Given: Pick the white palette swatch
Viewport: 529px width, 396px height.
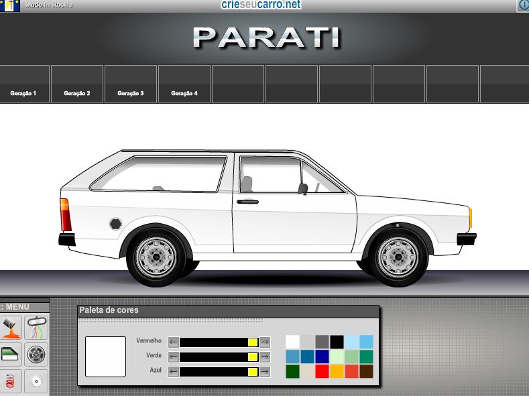Looking at the screenshot, I should tap(292, 342).
